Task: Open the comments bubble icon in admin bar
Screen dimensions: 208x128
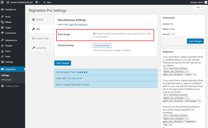Action: coord(37,2)
